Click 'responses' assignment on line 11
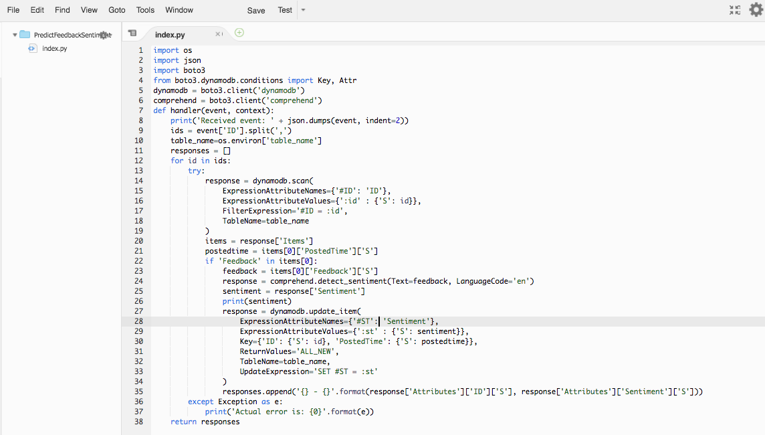Image resolution: width=765 pixels, height=435 pixels. point(190,151)
